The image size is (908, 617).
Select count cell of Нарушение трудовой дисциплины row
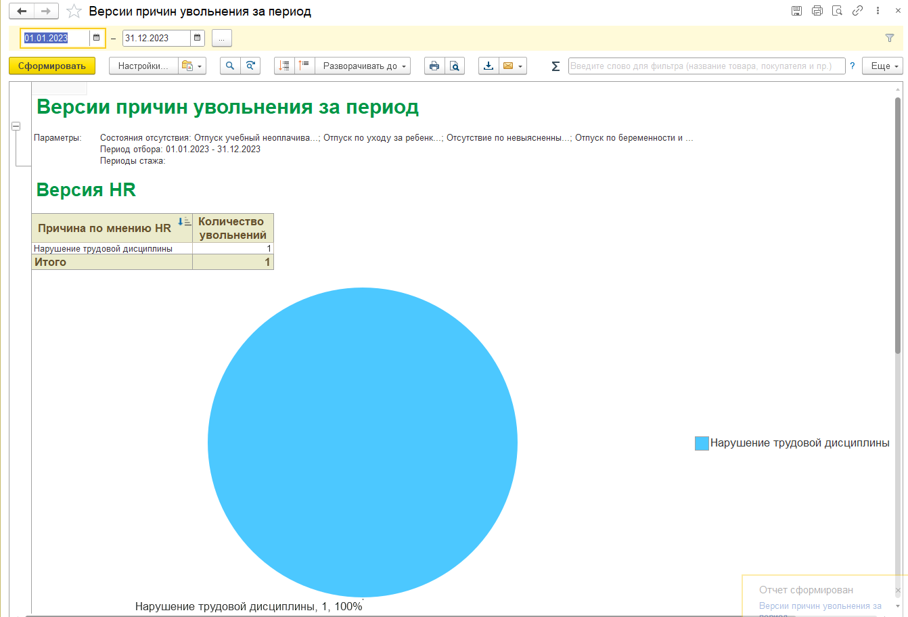click(233, 248)
